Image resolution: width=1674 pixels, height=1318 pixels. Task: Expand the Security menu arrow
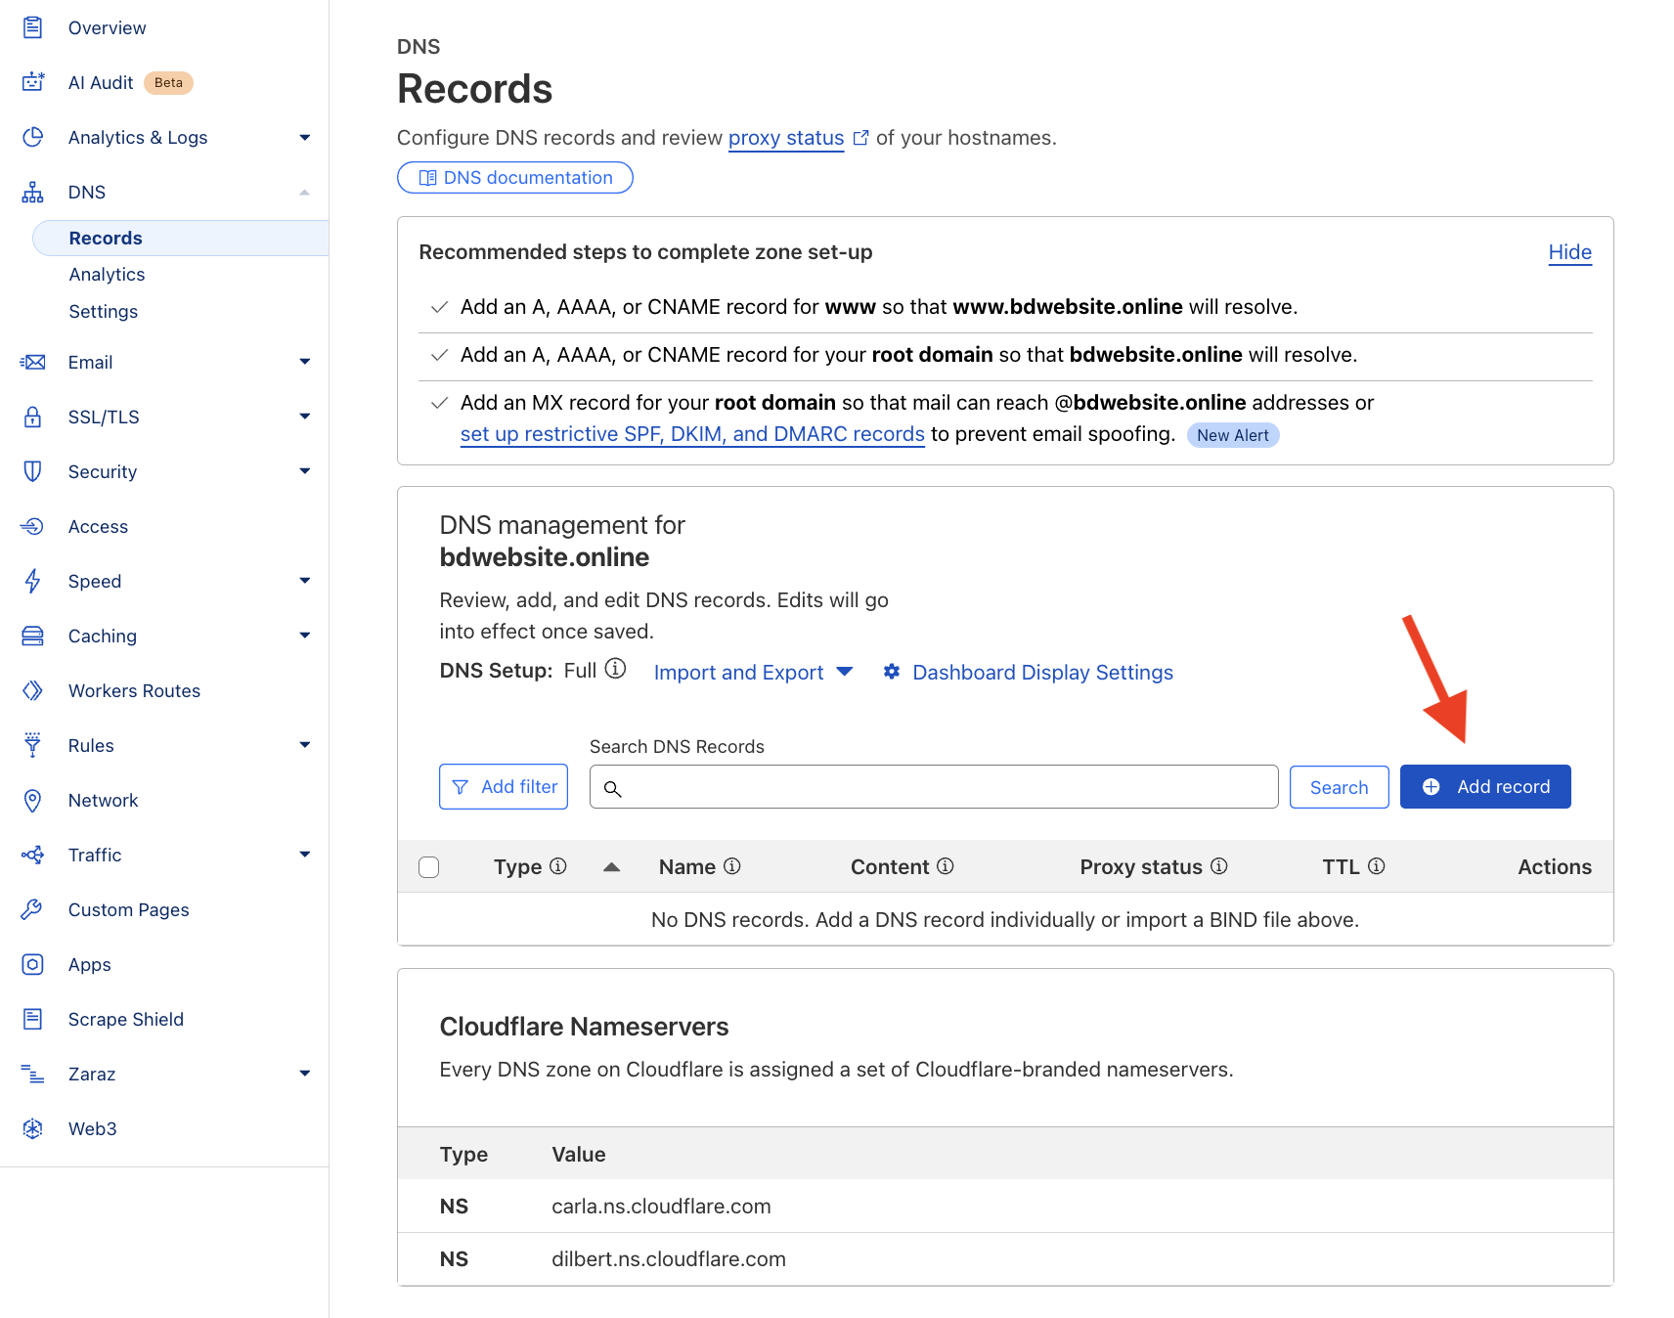305,471
